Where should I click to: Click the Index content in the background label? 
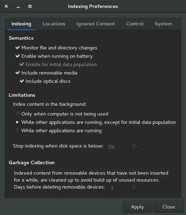click(x=50, y=104)
